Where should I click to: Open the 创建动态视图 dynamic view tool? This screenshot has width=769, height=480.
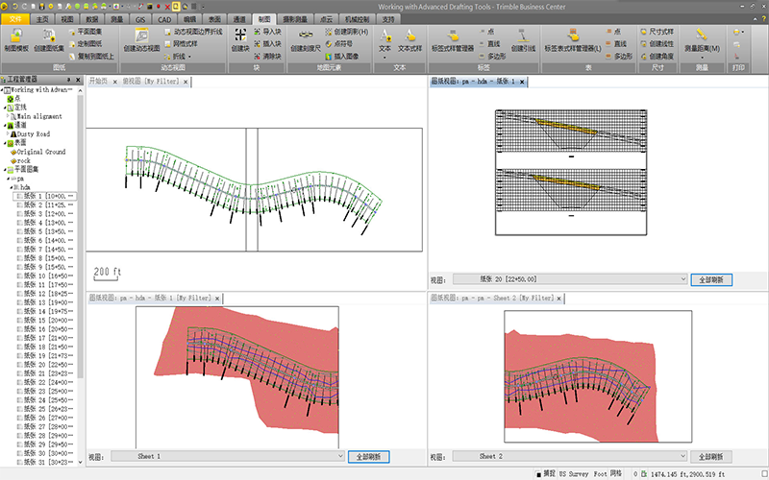[141, 40]
